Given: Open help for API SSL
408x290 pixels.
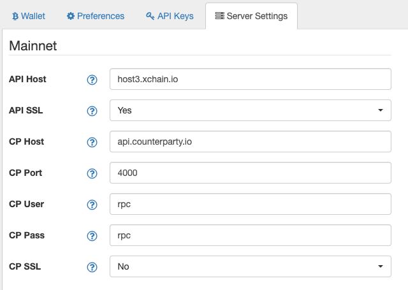Looking at the screenshot, I should (x=92, y=111).
